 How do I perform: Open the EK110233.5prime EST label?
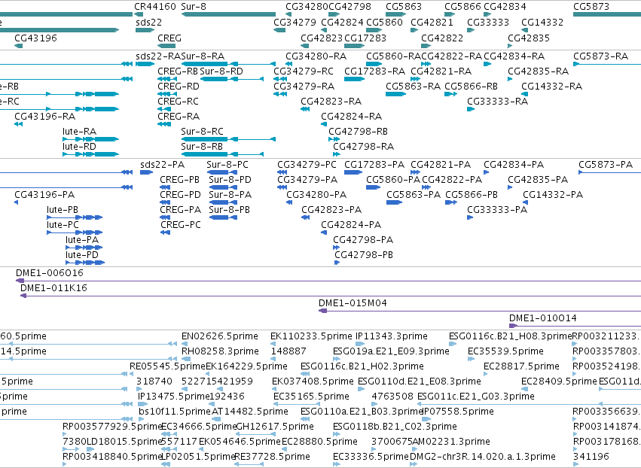point(311,336)
